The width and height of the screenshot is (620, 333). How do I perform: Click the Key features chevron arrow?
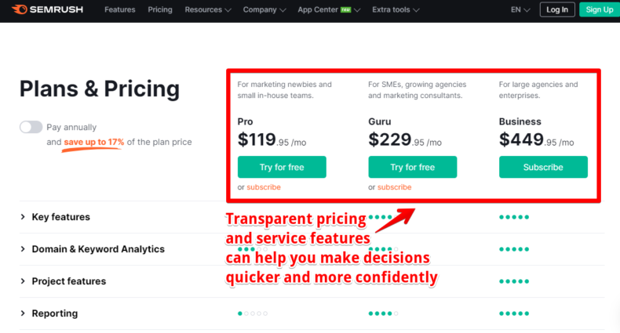point(23,216)
